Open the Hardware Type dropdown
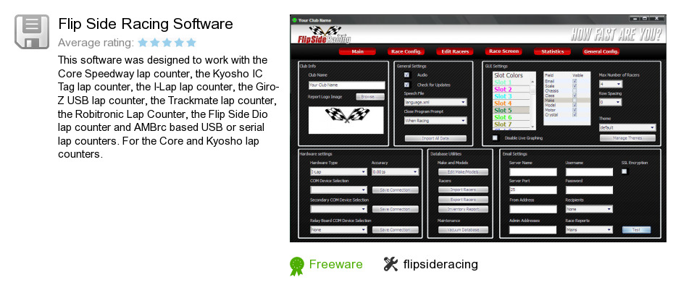The height and width of the screenshot is (298, 681). [x=338, y=171]
